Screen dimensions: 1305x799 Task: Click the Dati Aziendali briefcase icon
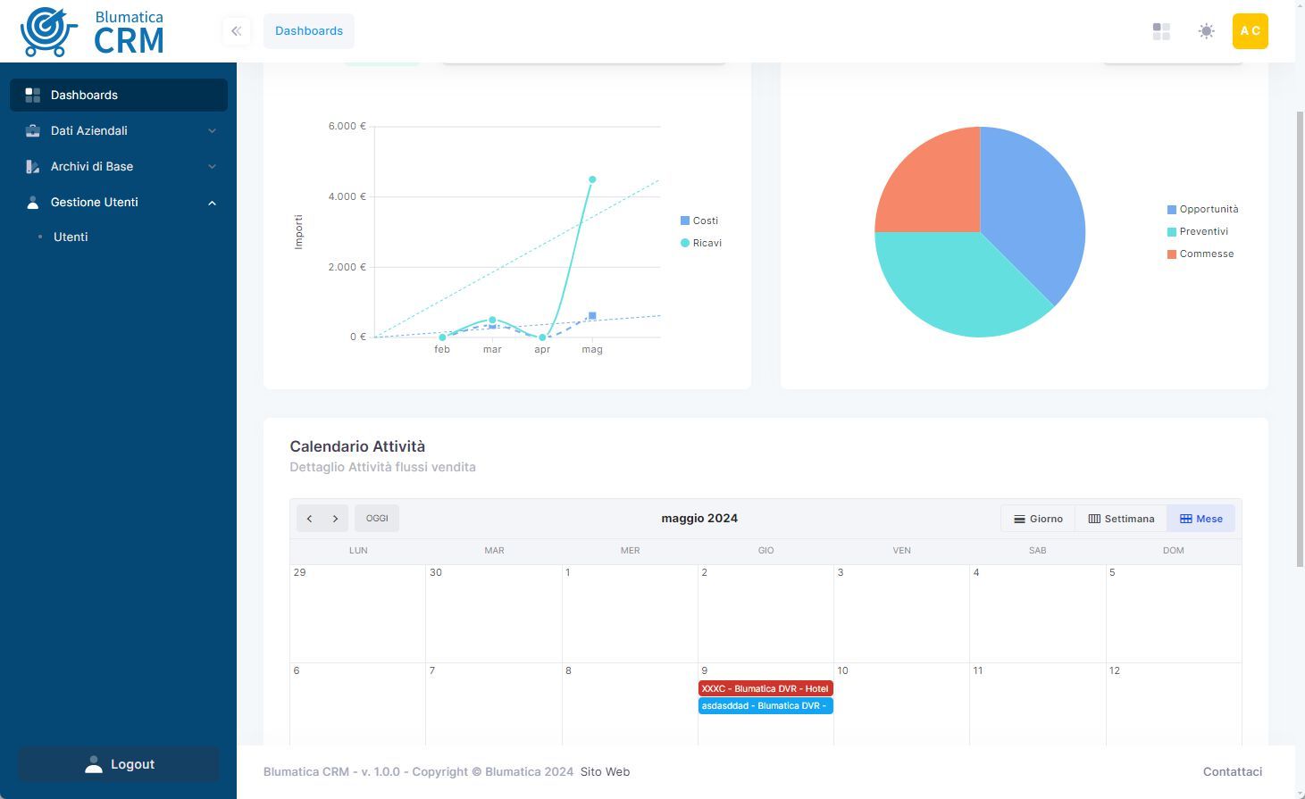click(x=33, y=130)
